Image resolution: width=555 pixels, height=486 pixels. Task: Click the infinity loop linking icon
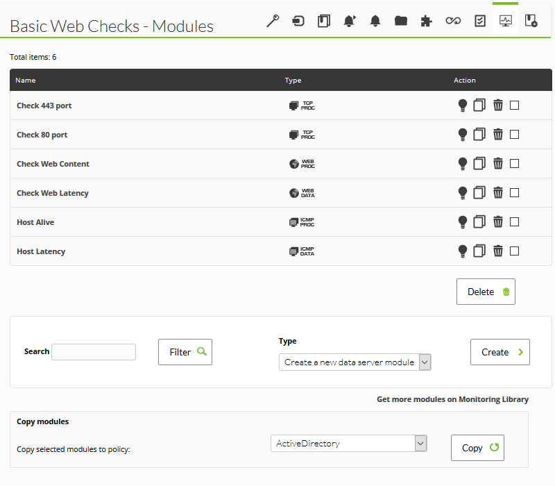coord(453,21)
